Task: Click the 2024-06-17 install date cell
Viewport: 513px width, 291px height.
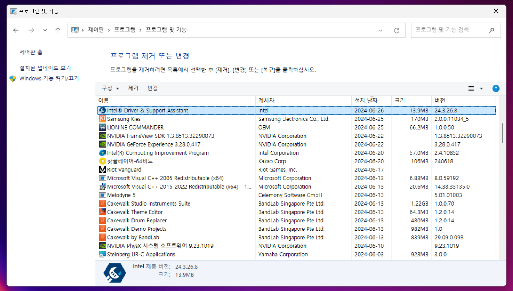Action: point(369,170)
